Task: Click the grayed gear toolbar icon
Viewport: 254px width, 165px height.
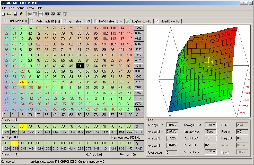Action: pyautogui.click(x=65, y=14)
